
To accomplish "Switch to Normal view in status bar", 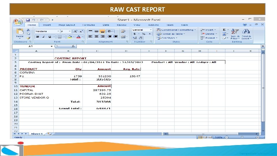I will pos(200,138).
